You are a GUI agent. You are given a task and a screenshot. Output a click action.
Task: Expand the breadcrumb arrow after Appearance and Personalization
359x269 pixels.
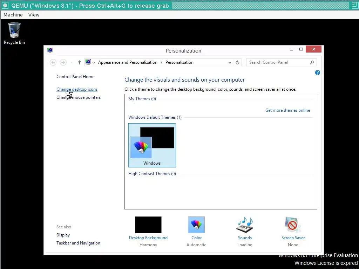click(x=161, y=62)
